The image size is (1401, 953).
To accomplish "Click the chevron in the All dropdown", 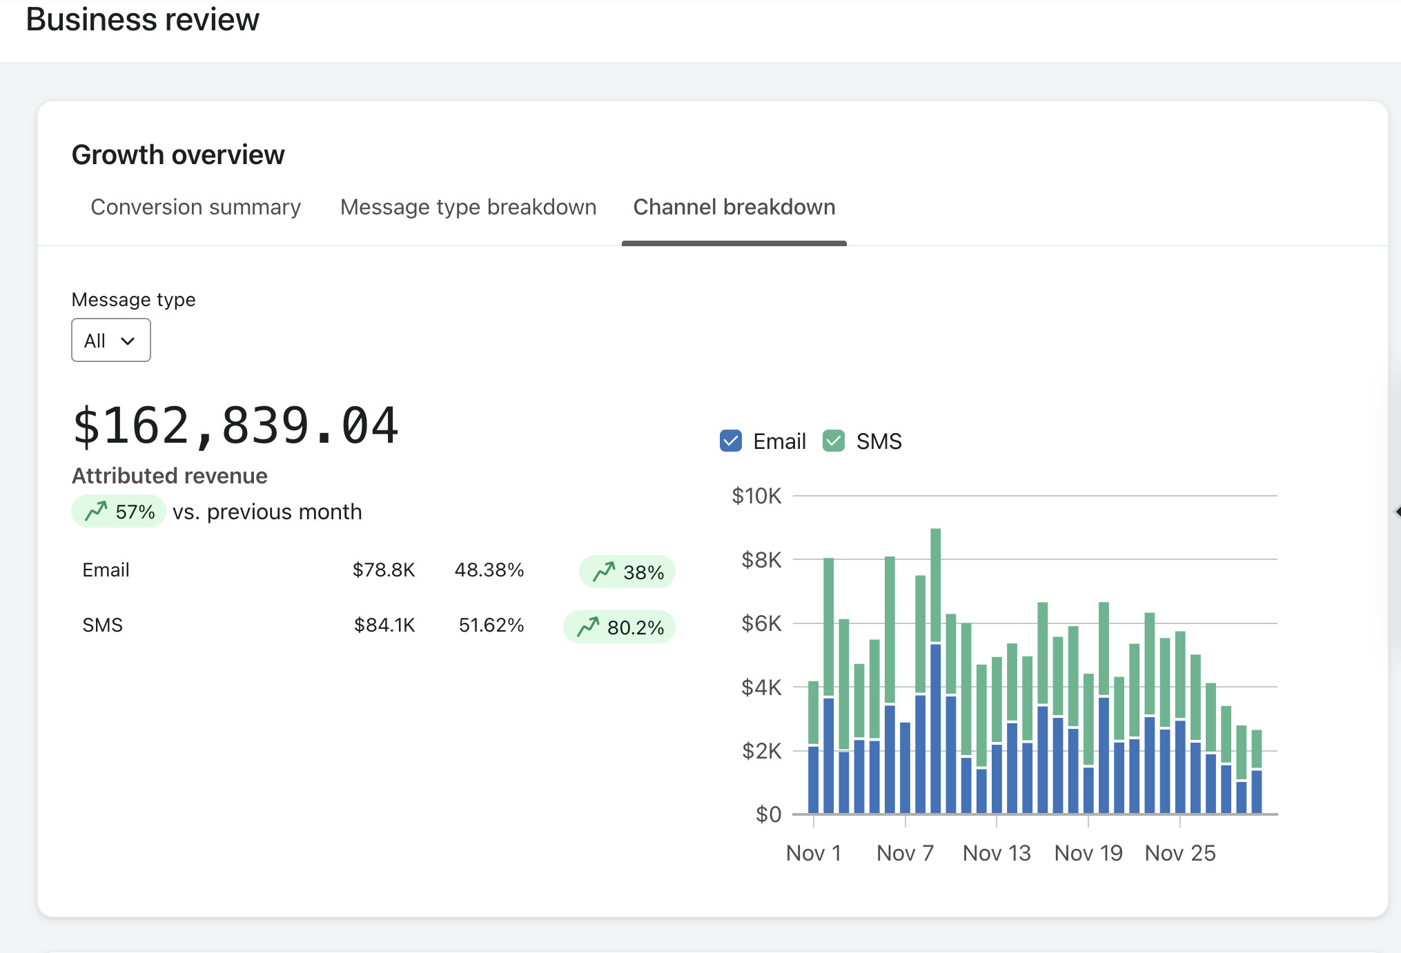I will coord(128,341).
